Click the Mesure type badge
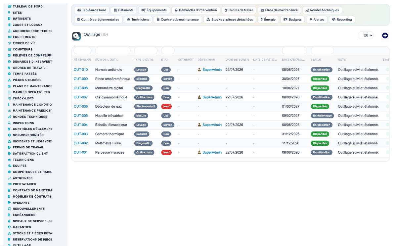Screen dimensions: 397x246 pyautogui.click(x=141, y=116)
